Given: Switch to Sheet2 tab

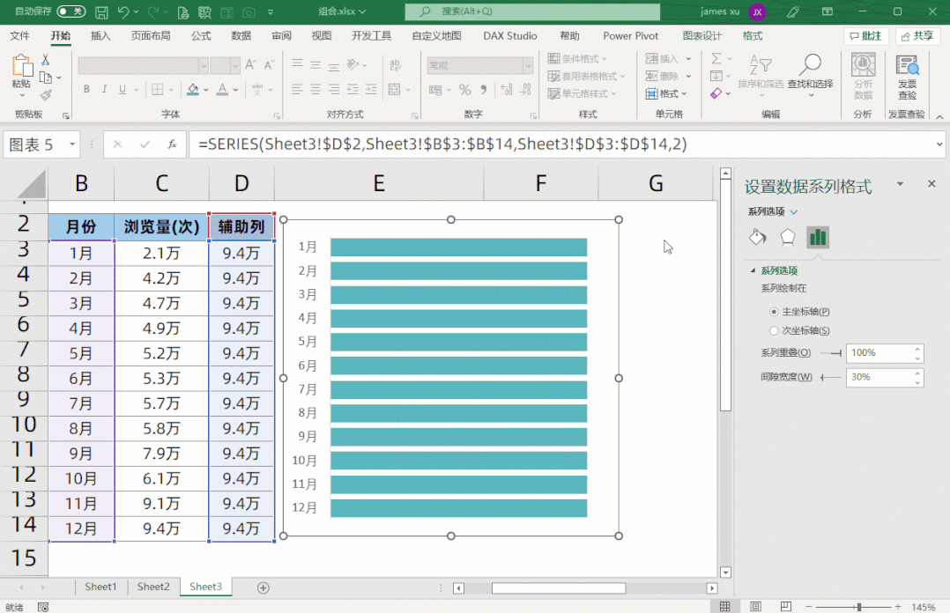Looking at the screenshot, I should [153, 587].
